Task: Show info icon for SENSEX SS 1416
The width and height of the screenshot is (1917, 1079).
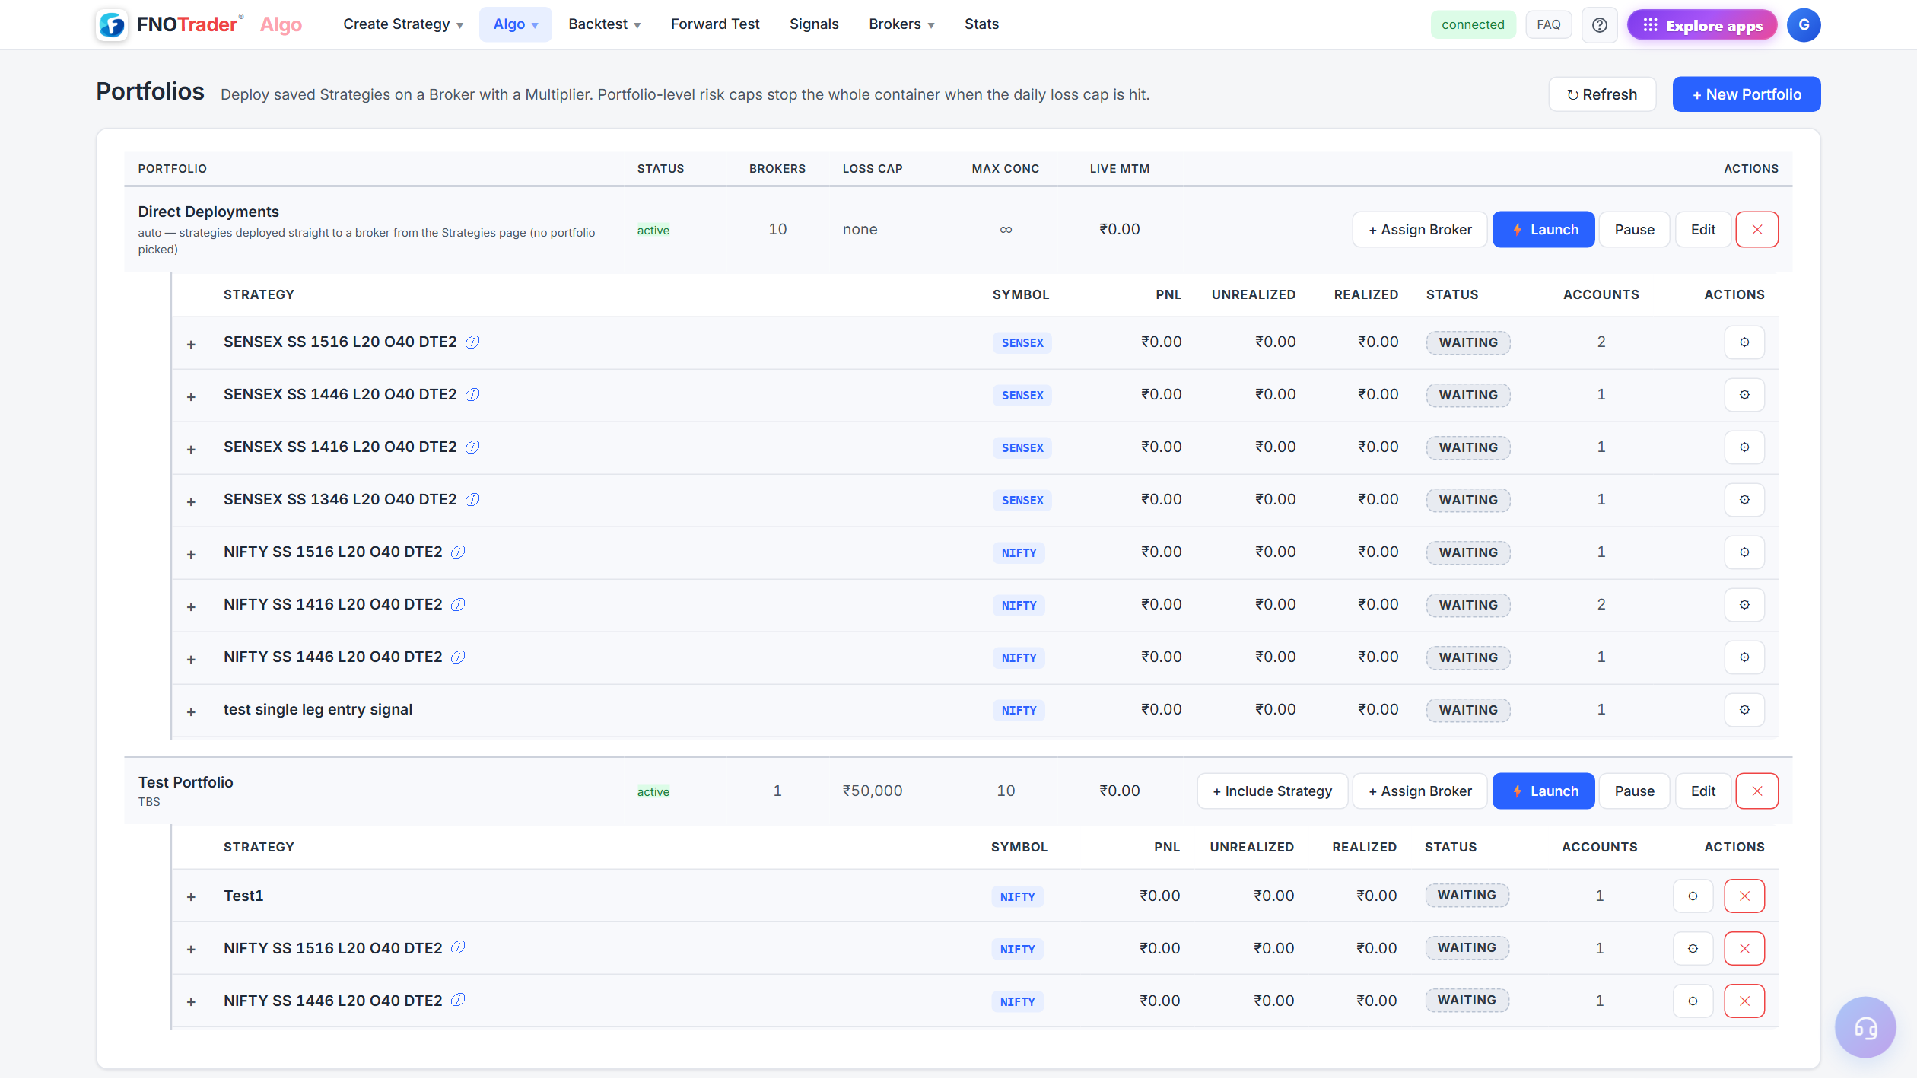Action: [472, 447]
